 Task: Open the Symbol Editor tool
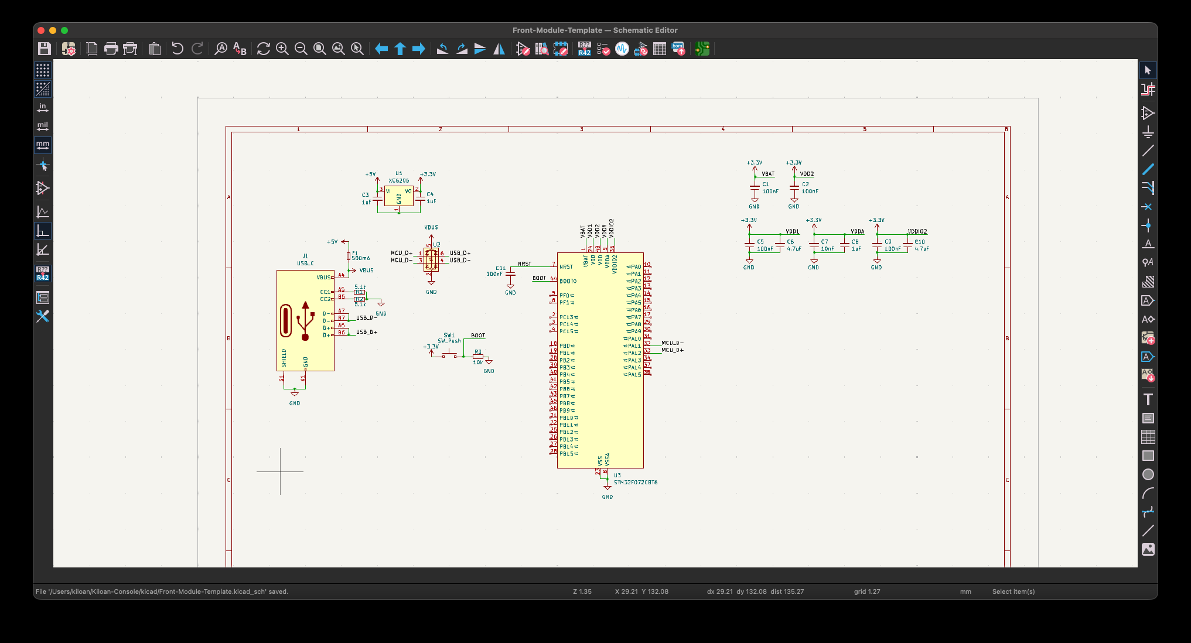click(x=523, y=49)
